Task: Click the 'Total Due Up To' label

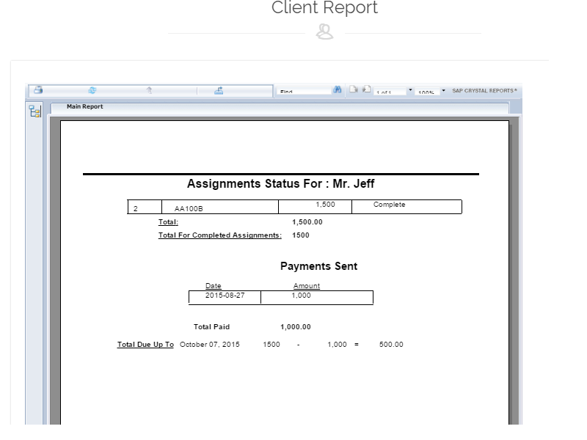Action: [x=145, y=345]
